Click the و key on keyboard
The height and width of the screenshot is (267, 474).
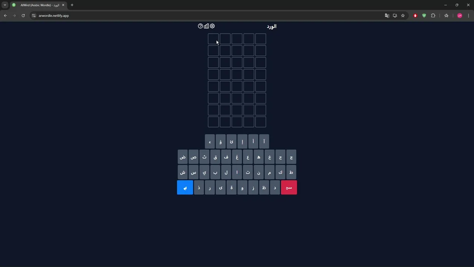(243, 188)
